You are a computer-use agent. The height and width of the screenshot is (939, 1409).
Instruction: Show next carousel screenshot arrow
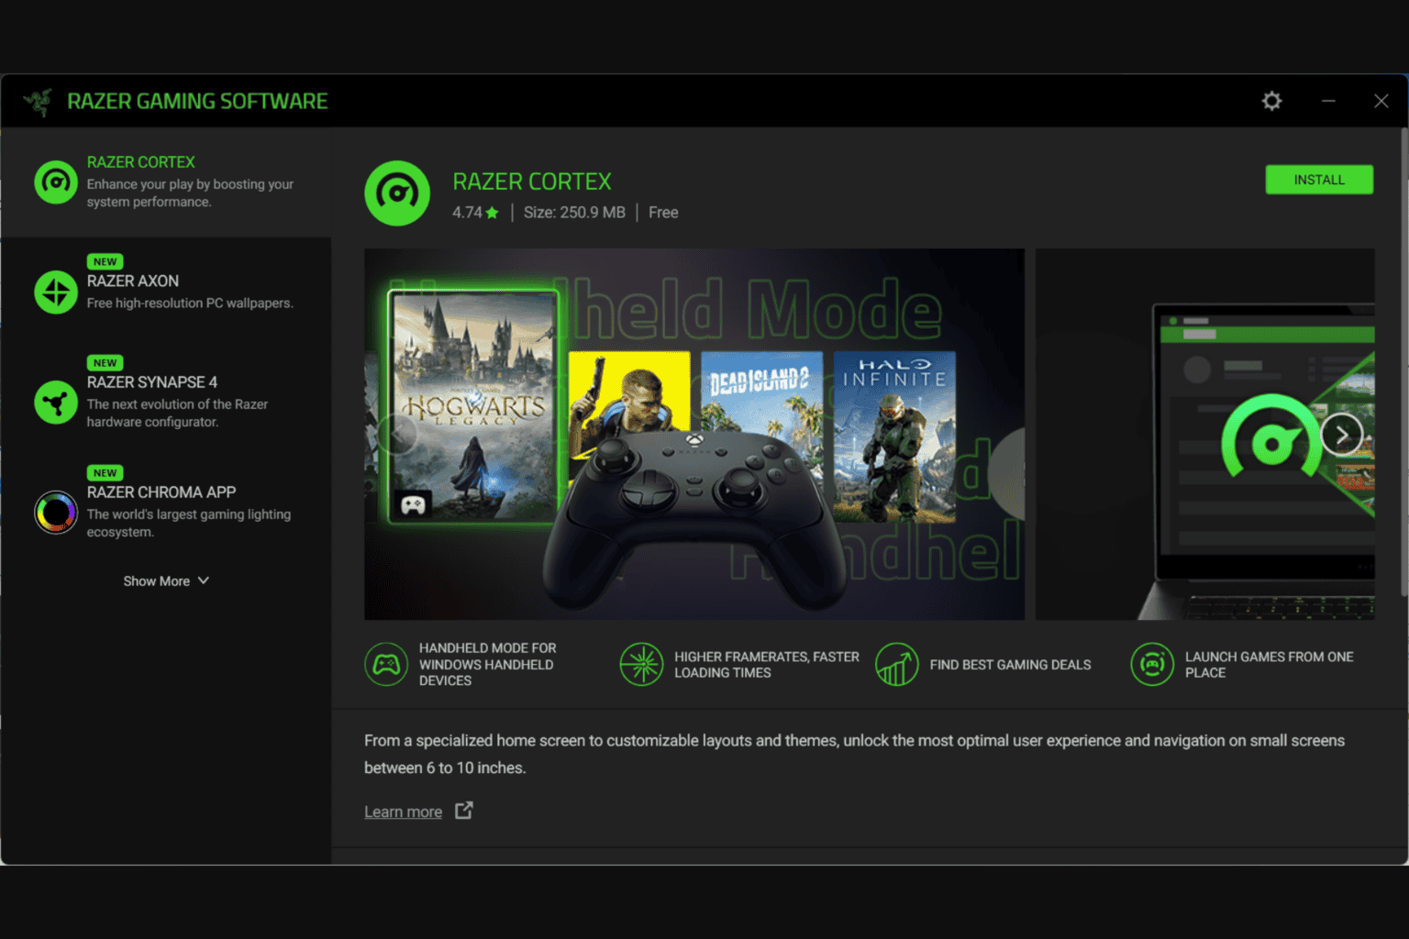click(1342, 435)
